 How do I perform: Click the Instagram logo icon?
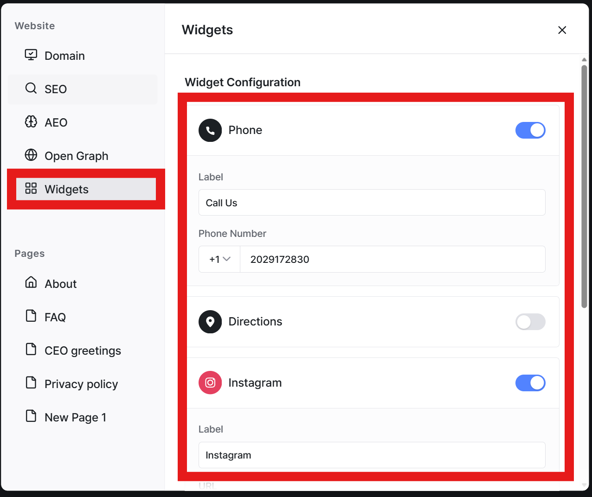tap(210, 382)
